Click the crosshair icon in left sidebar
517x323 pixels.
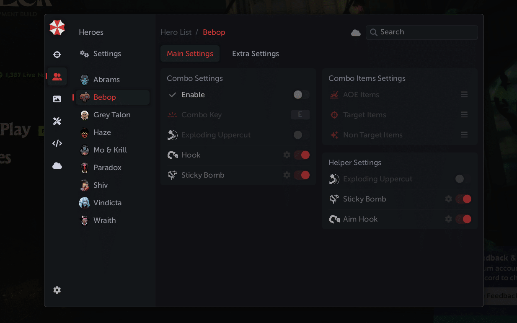tap(57, 54)
